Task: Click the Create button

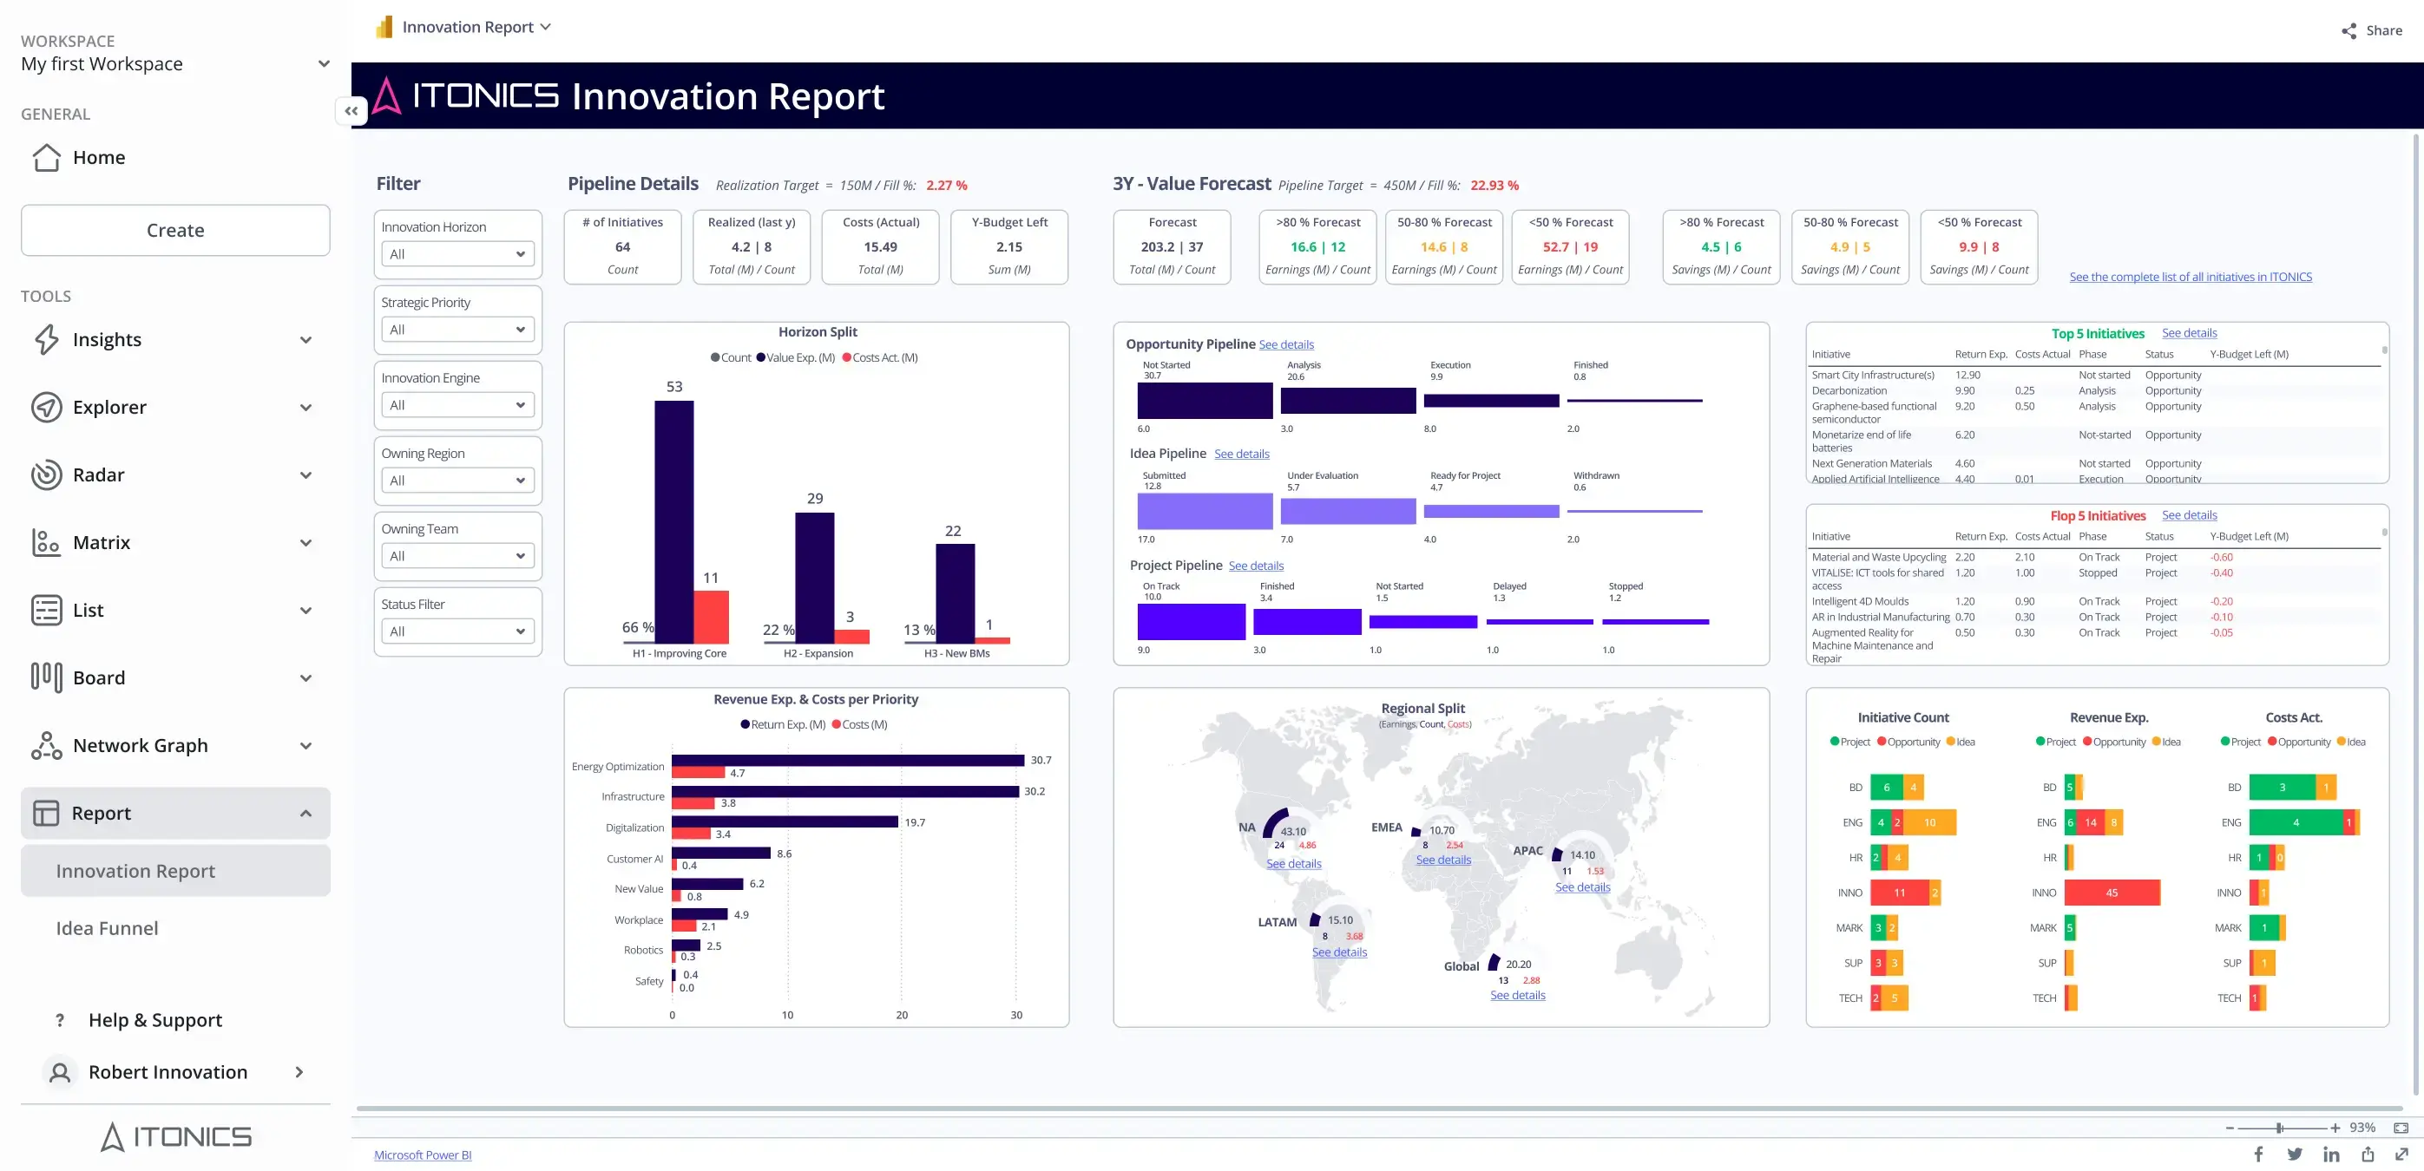Action: click(x=175, y=230)
